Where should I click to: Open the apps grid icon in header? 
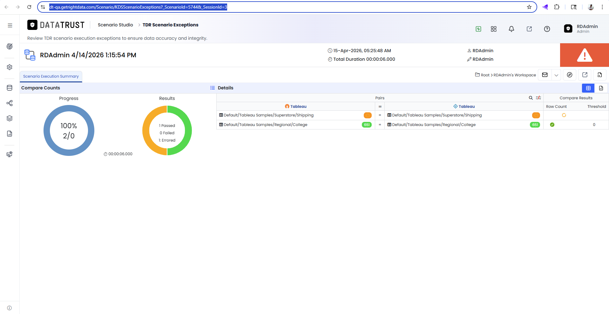pyautogui.click(x=494, y=29)
